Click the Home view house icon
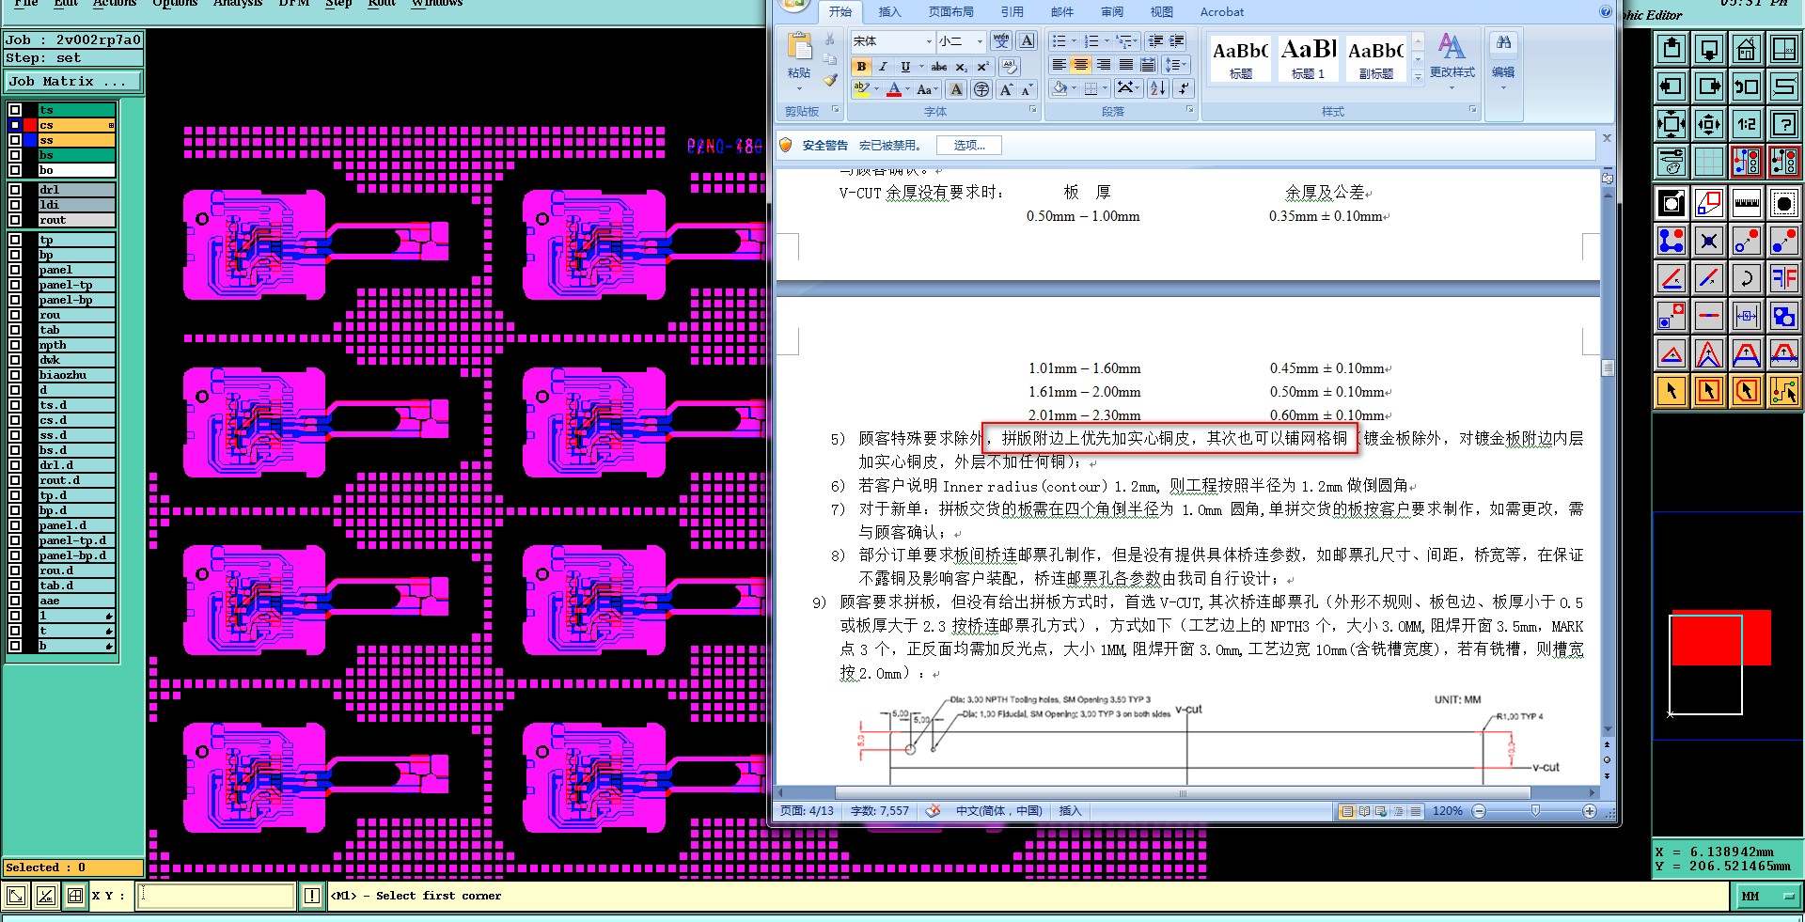The image size is (1805, 922). point(1746,49)
